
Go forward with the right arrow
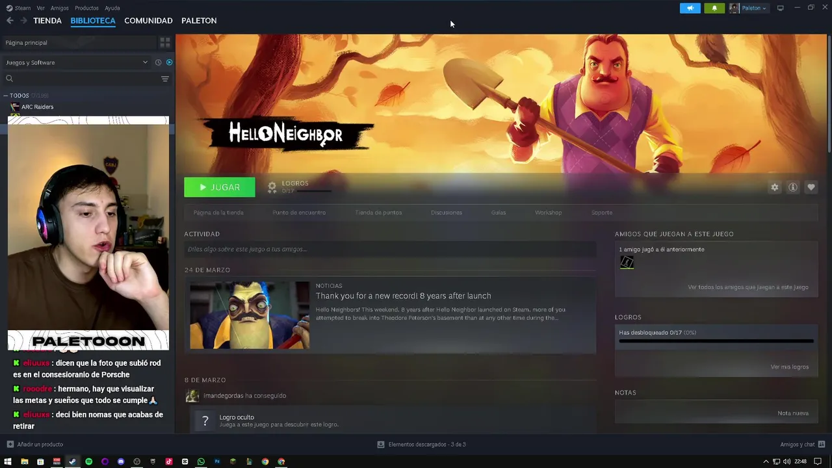tap(23, 21)
